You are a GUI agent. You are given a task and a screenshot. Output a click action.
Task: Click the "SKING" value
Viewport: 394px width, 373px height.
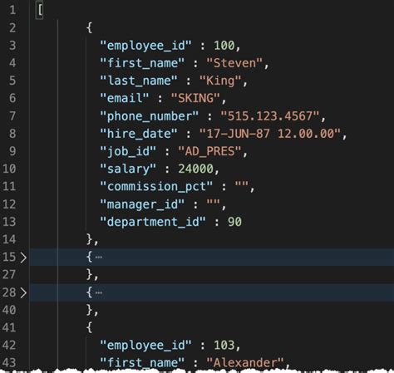click(195, 98)
